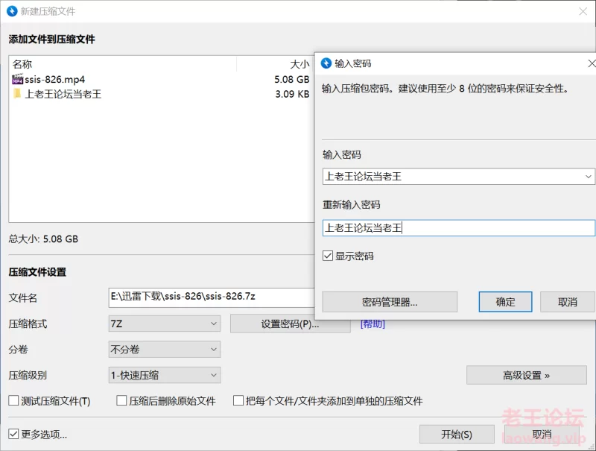Click the 输入密码 dialog title bar icon area
This screenshot has width=596, height=451.
point(325,63)
